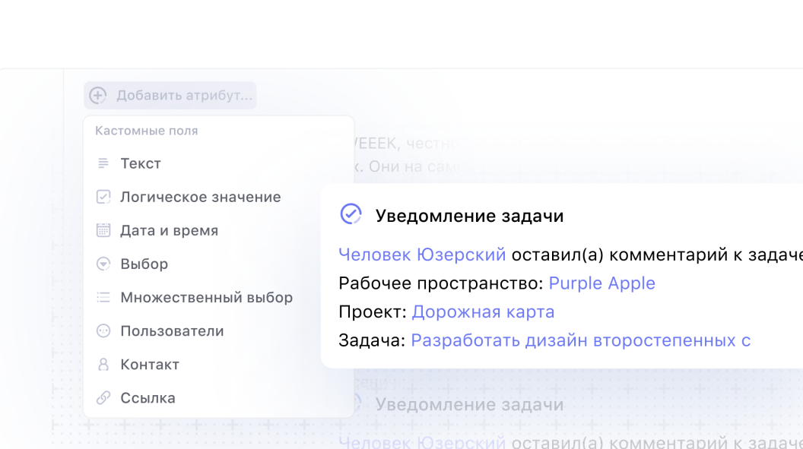Click the Добавить атрибут button
The height and width of the screenshot is (449, 803).
coord(170,95)
